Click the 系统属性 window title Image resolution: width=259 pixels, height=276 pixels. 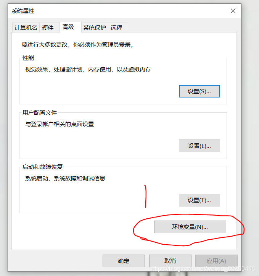click(x=23, y=11)
